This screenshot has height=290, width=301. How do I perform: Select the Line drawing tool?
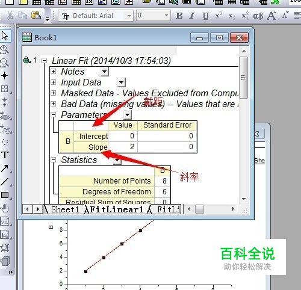coord(5,182)
